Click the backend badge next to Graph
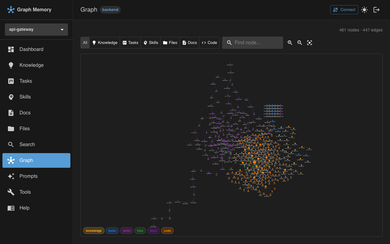Viewport: 390px width, 244px height. [x=110, y=9]
